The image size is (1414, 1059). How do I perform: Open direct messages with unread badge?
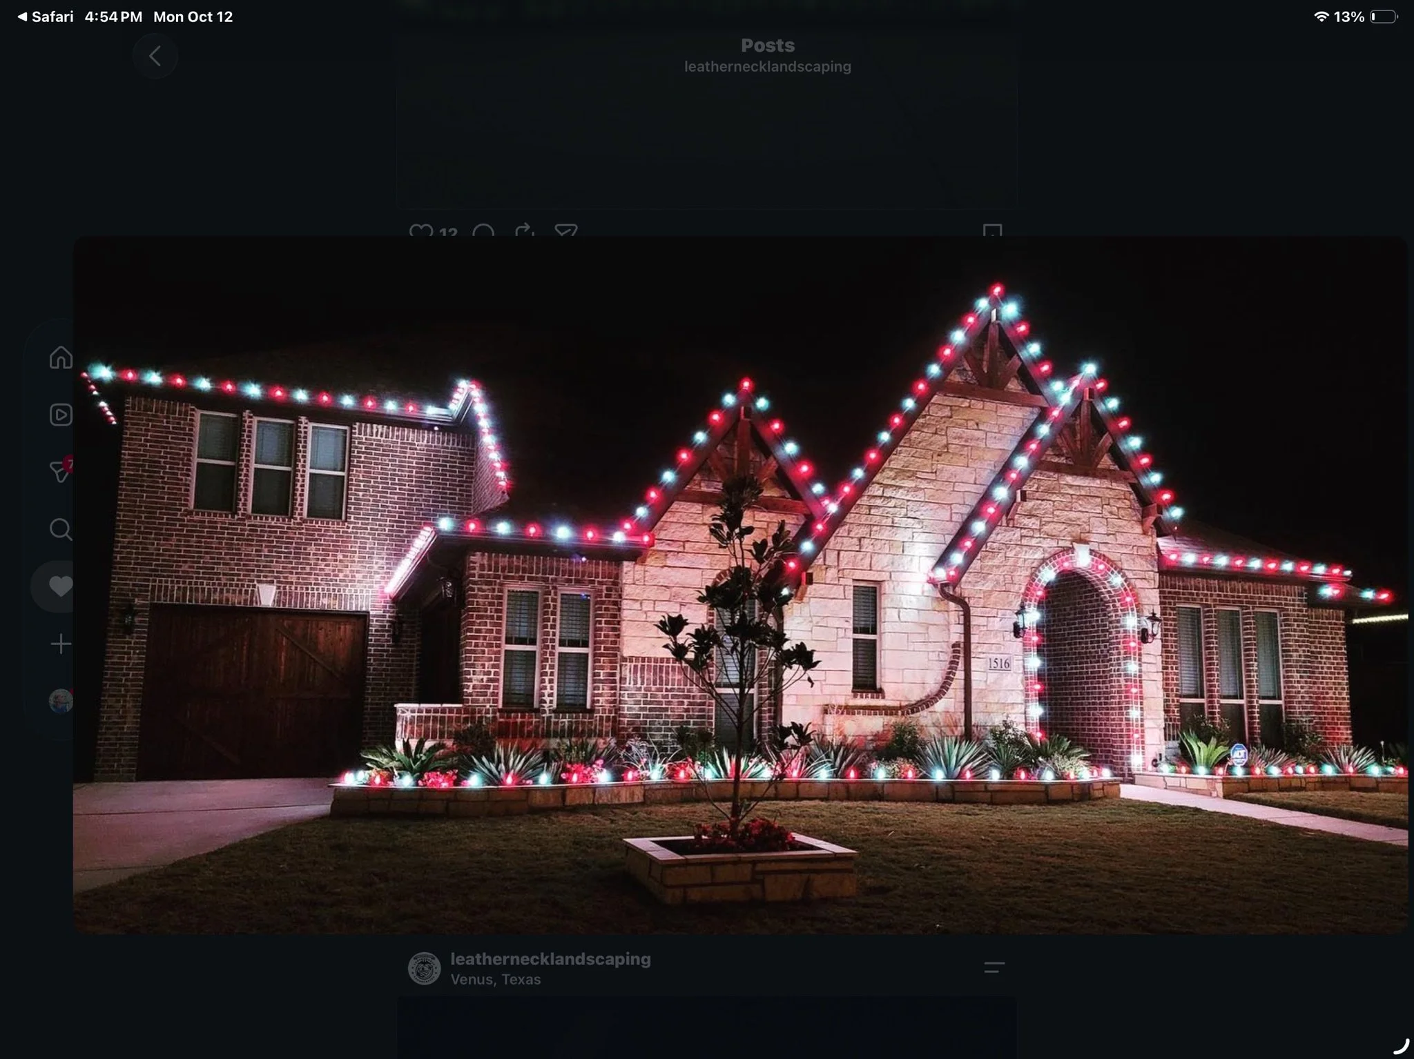61,471
